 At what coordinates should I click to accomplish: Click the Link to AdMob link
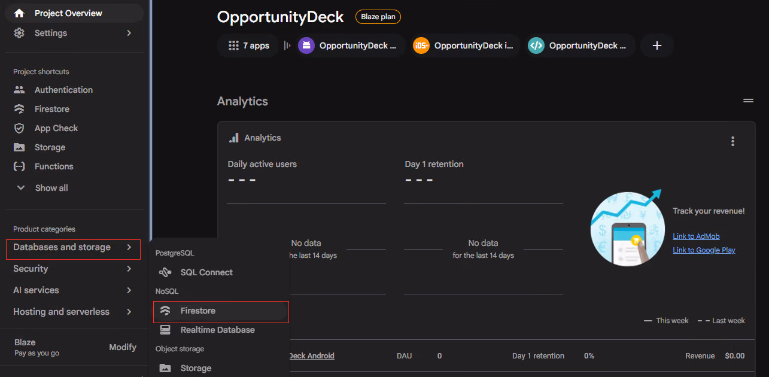coord(696,236)
